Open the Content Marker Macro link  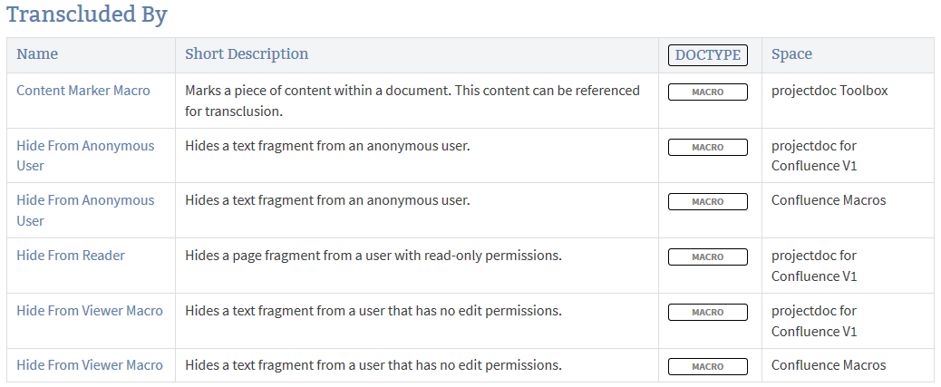pyautogui.click(x=83, y=91)
